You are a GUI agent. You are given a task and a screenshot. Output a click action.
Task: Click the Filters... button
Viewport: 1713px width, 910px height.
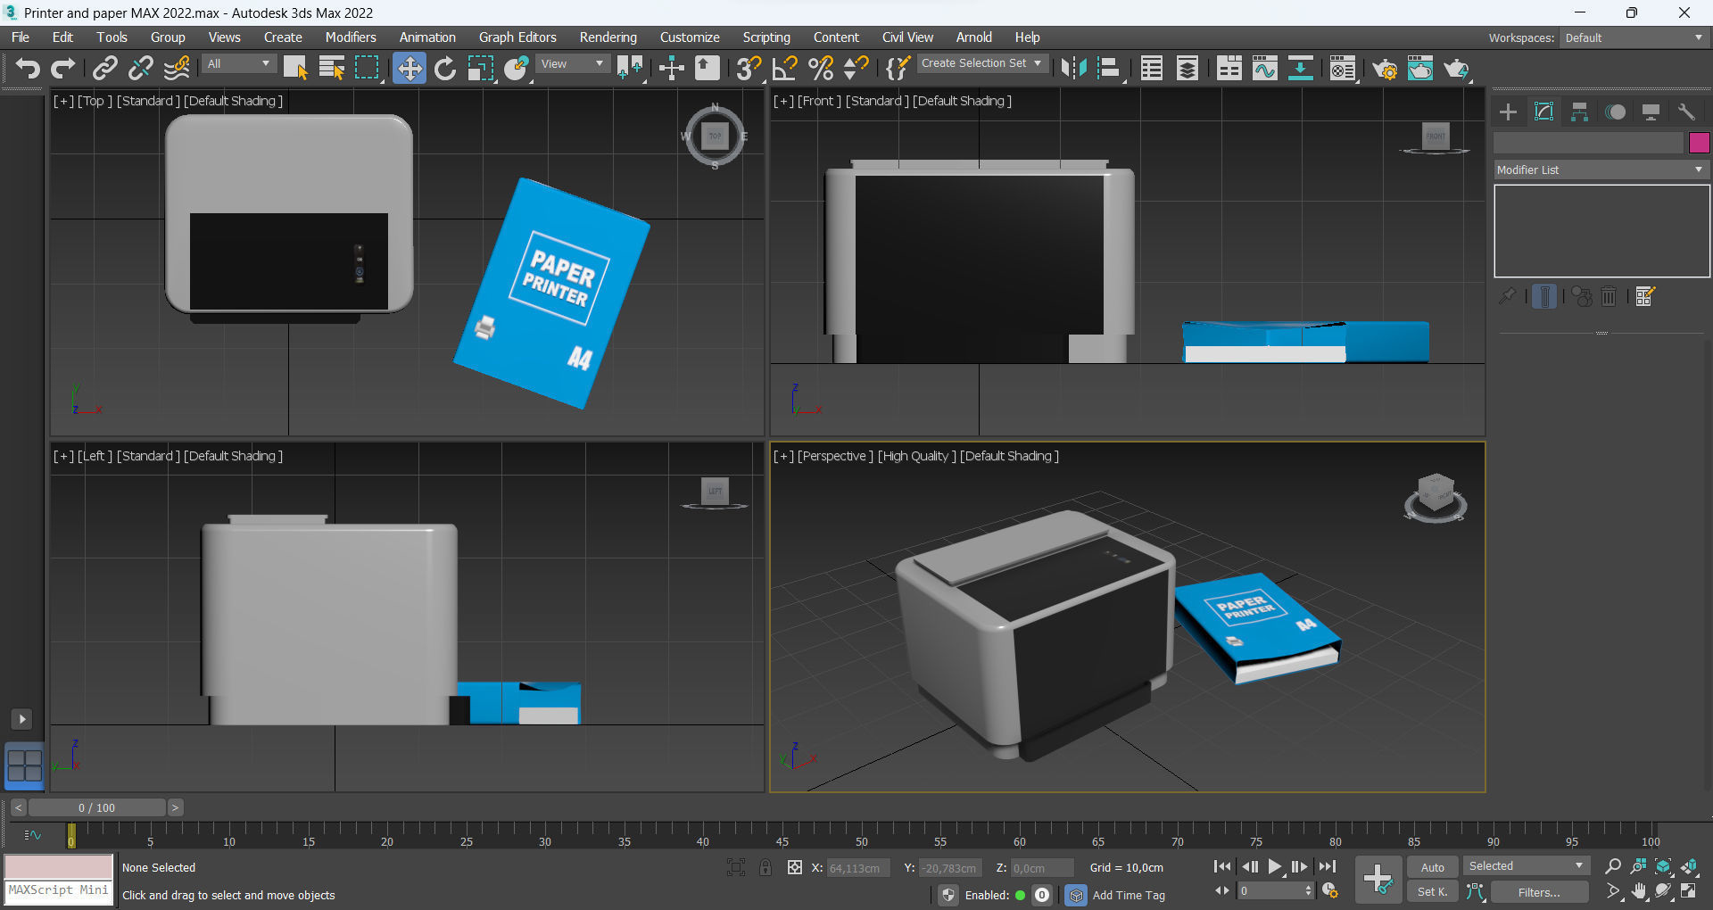coord(1539,892)
